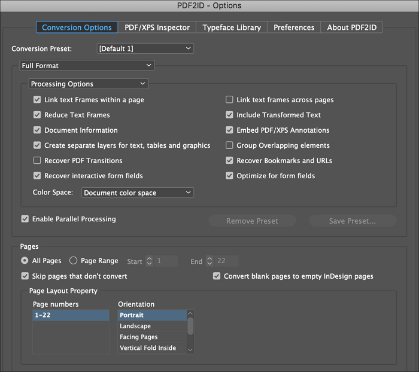Disable Enable Parallel Processing checkbox
This screenshot has width=419, height=372.
(x=25, y=219)
